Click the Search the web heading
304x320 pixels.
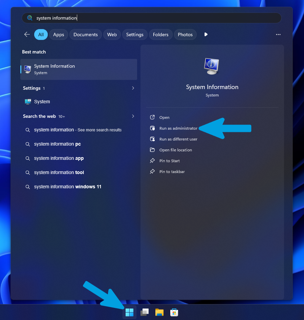[x=39, y=116]
